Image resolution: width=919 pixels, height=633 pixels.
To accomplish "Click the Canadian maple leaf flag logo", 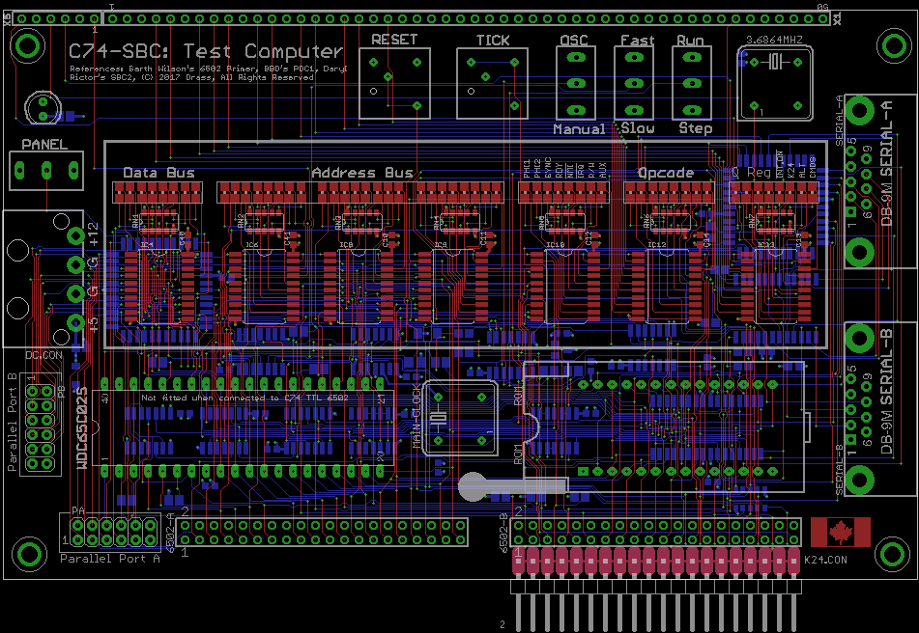I will [840, 532].
